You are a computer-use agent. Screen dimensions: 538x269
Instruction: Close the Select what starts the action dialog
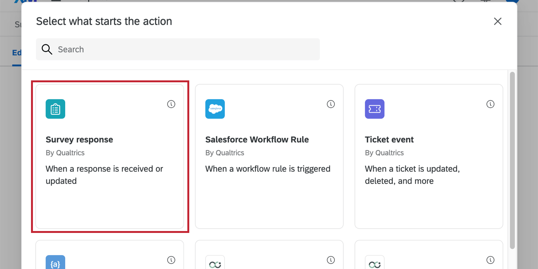click(498, 21)
